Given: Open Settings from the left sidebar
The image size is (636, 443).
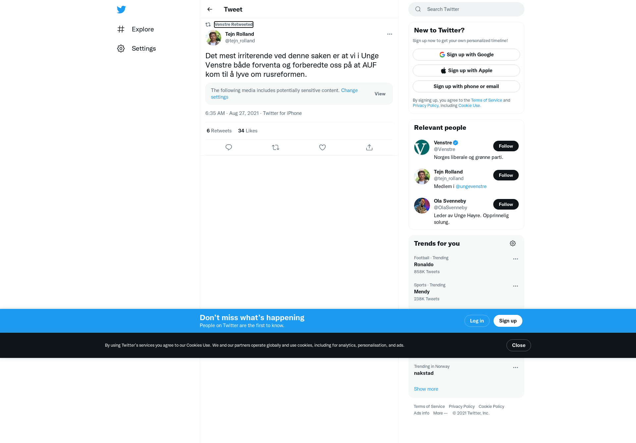Looking at the screenshot, I should tap(136, 48).
